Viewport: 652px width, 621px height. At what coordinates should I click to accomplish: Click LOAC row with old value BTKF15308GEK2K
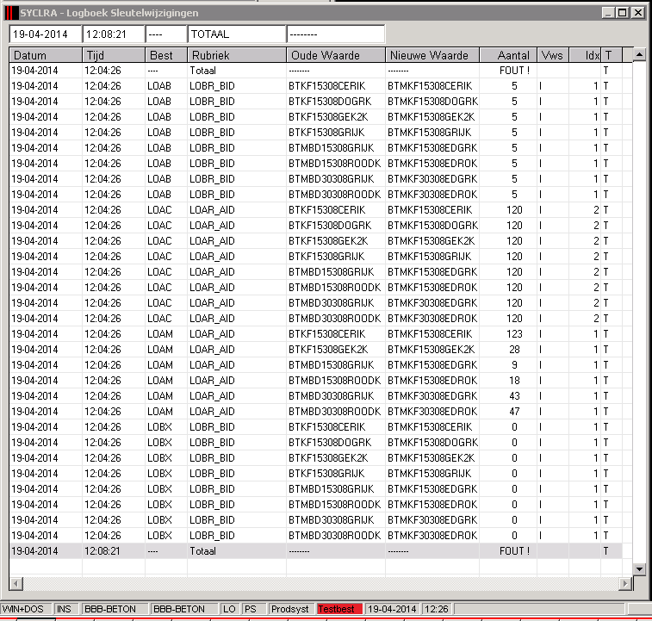click(315, 241)
